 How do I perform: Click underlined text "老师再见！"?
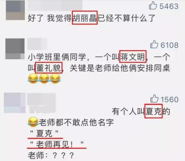pyautogui.click(x=57, y=144)
